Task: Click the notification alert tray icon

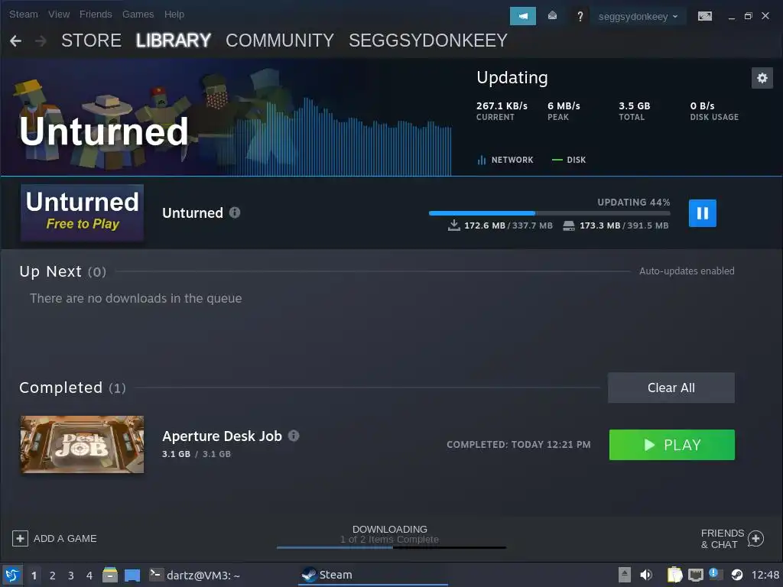Action: tap(715, 574)
